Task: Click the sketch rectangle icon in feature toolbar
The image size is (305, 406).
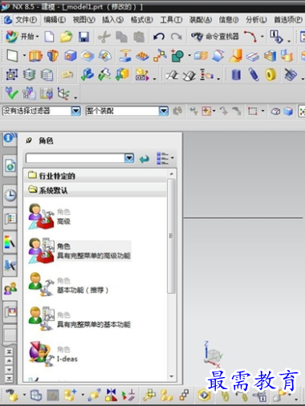Action: [12, 55]
